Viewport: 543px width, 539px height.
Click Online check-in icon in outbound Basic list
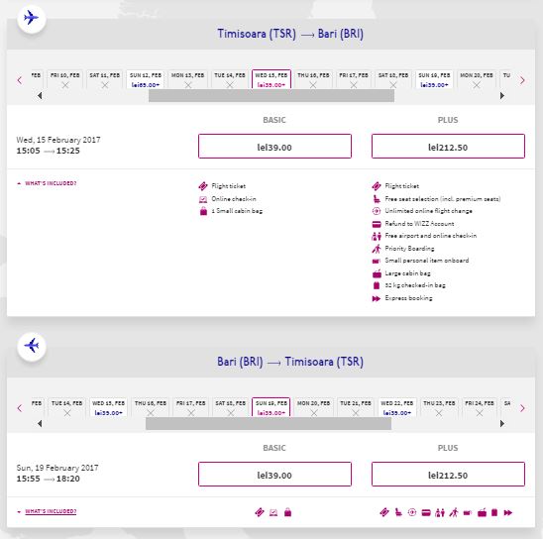point(203,199)
